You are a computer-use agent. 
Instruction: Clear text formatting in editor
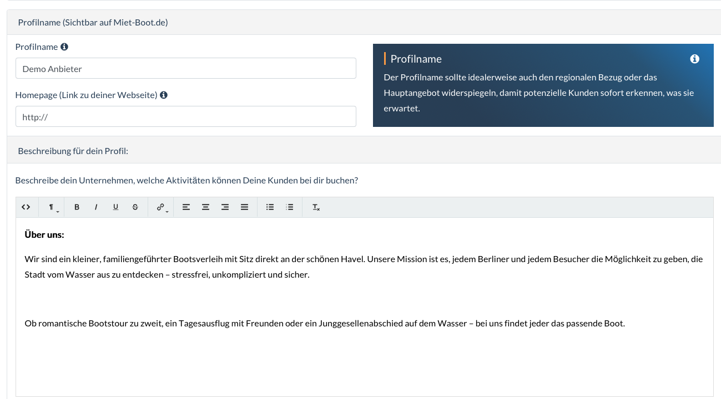pyautogui.click(x=316, y=207)
